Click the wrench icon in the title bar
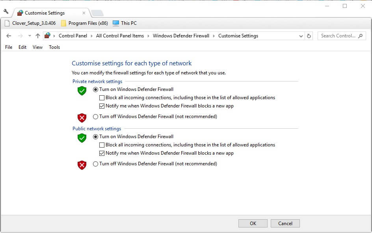 [x=6, y=11]
